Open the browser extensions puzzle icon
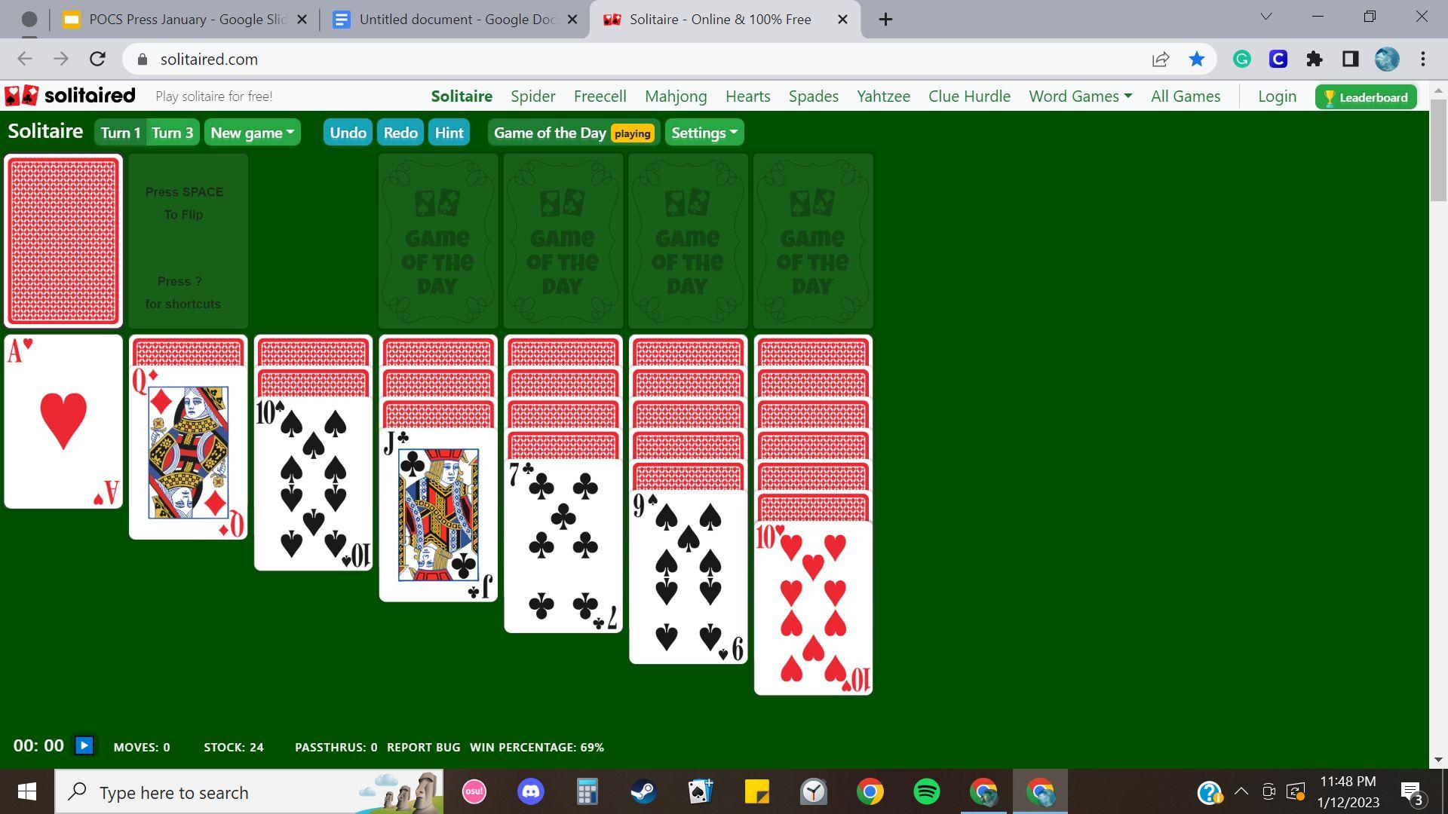 pyautogui.click(x=1314, y=60)
